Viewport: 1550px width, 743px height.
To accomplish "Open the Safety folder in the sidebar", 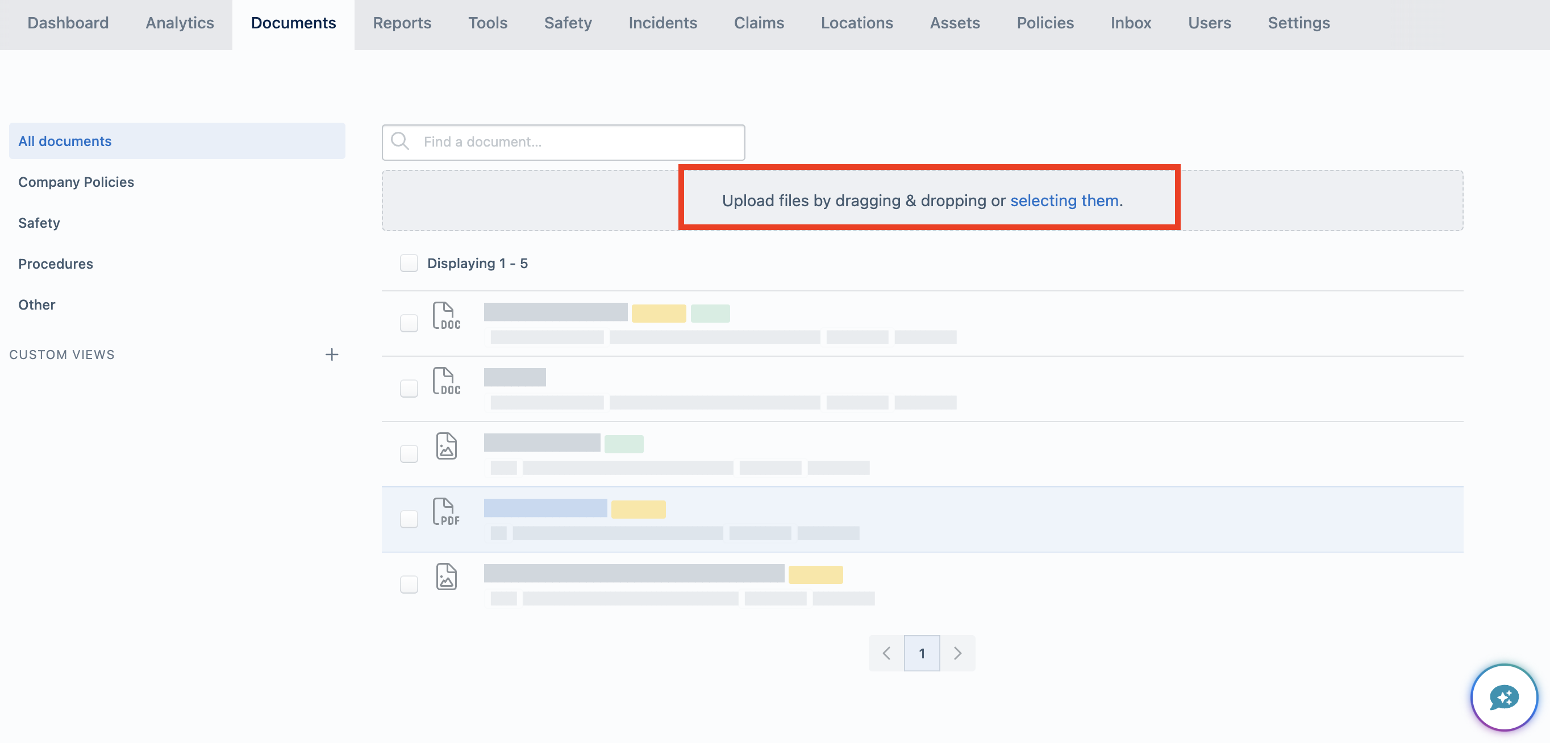I will 177,223.
